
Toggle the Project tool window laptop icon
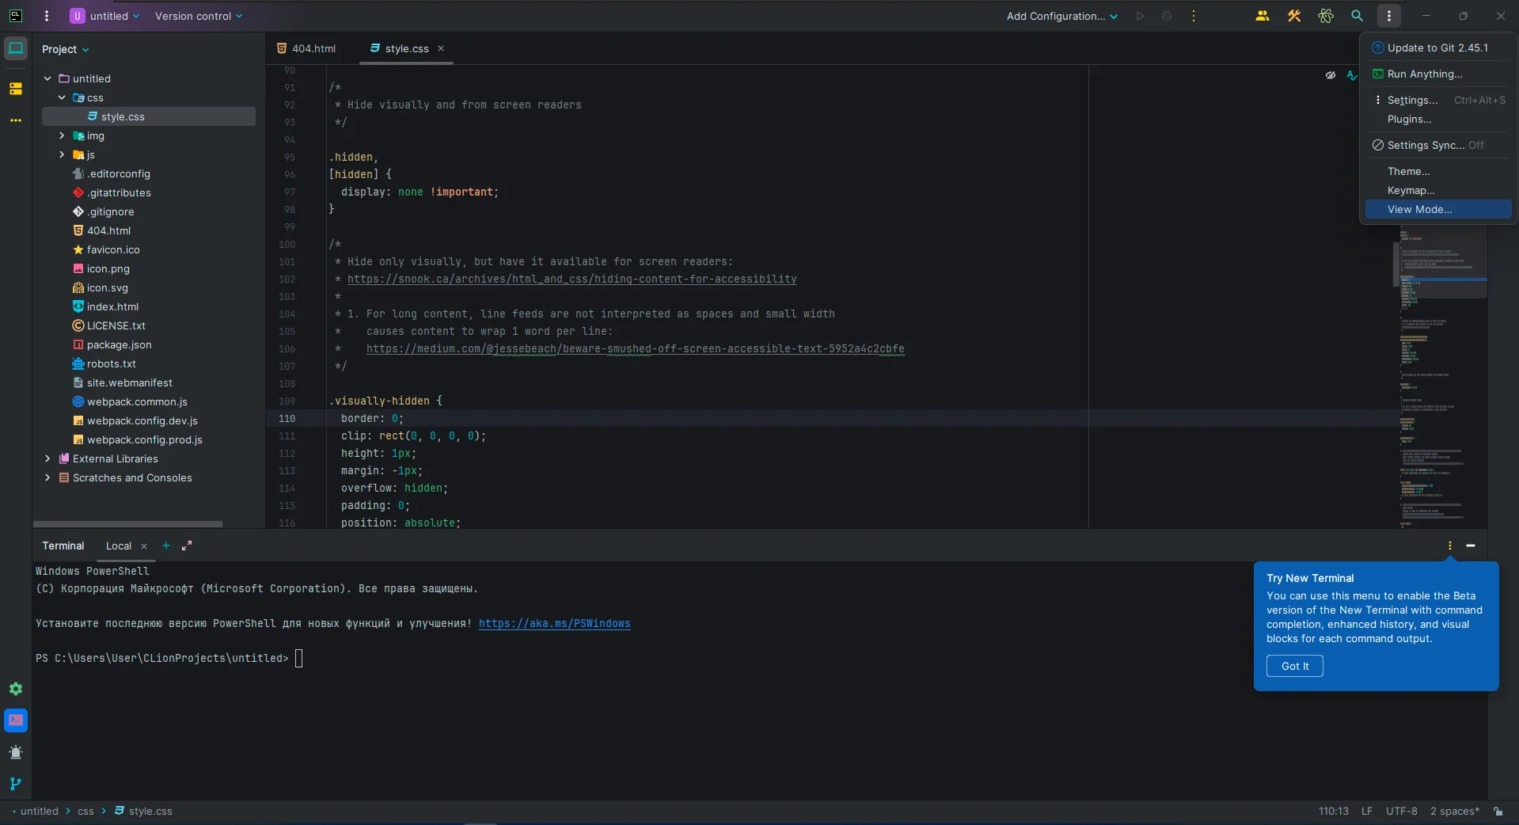(x=16, y=48)
